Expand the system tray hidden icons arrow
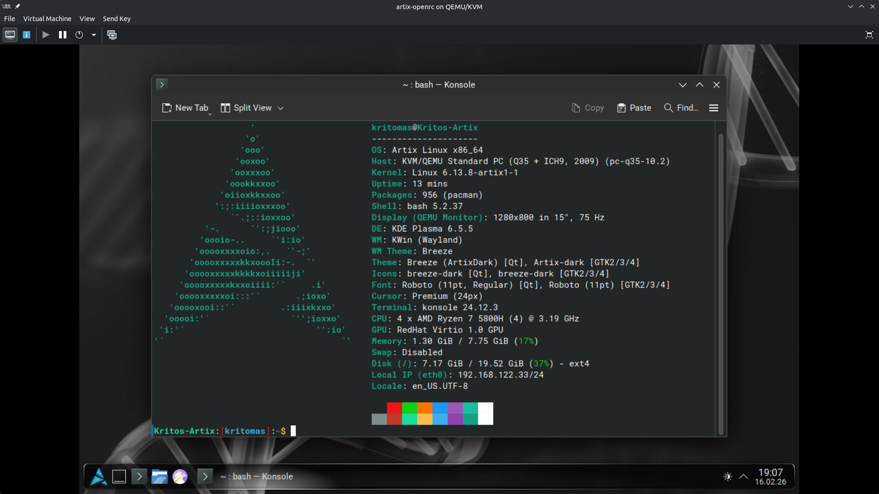Image resolution: width=879 pixels, height=494 pixels. [743, 477]
